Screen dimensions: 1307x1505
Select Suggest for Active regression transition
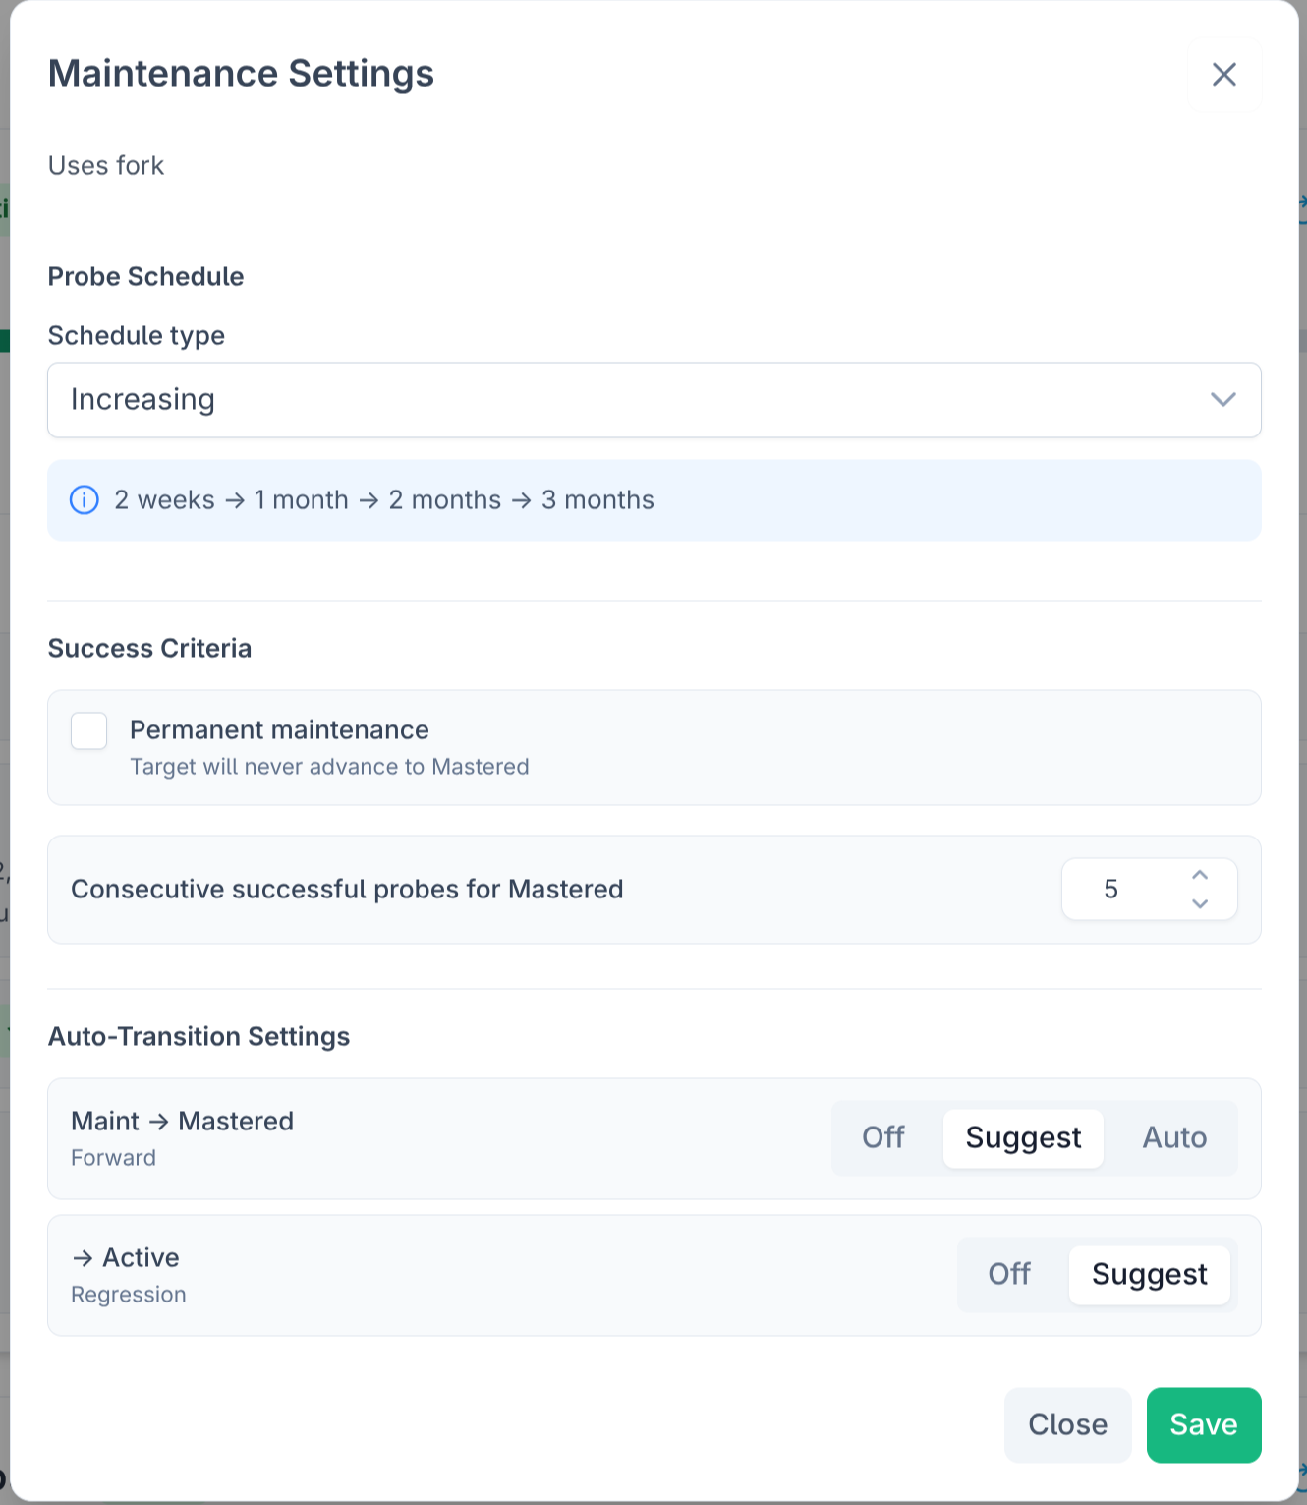click(1149, 1275)
